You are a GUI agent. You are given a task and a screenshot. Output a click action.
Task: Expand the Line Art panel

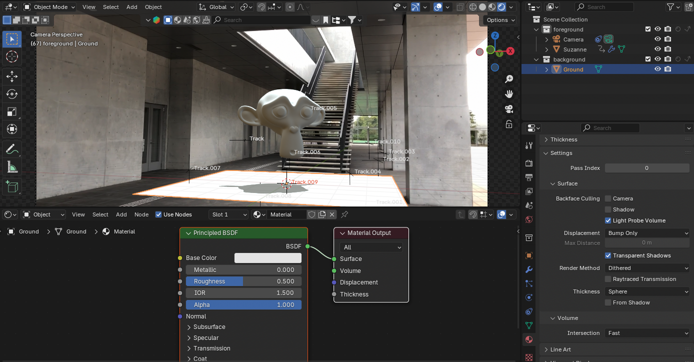(x=560, y=349)
